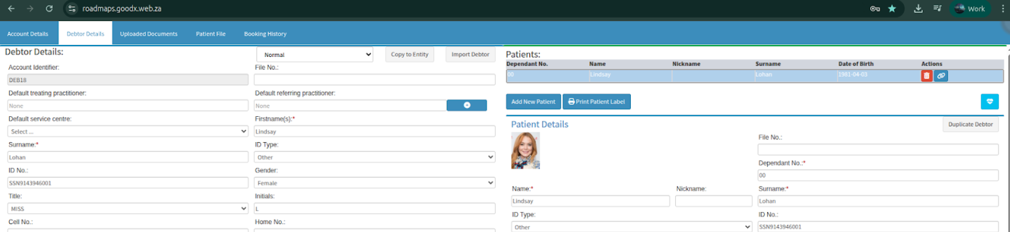Open the media control playlist icon
Viewport: 1010px width, 232px height.
point(937,8)
